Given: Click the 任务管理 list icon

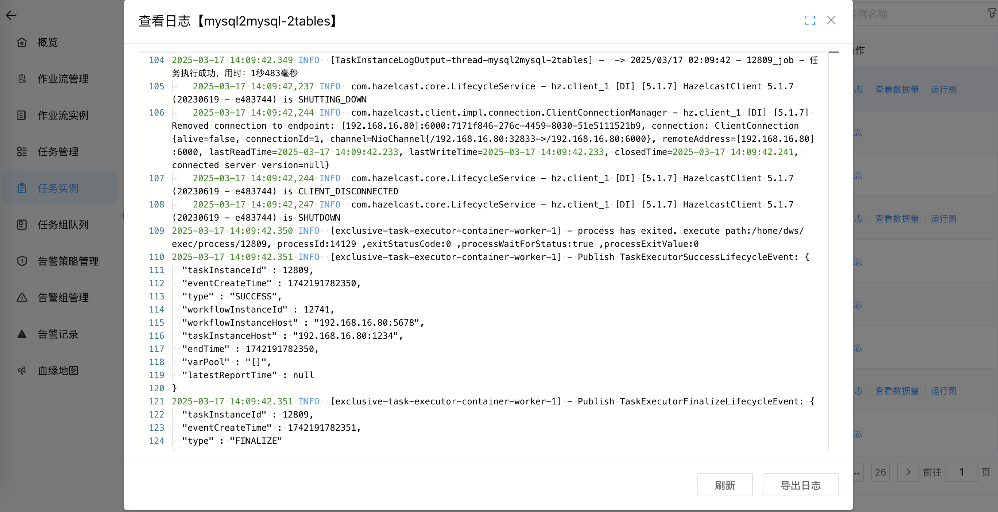Looking at the screenshot, I should [22, 151].
